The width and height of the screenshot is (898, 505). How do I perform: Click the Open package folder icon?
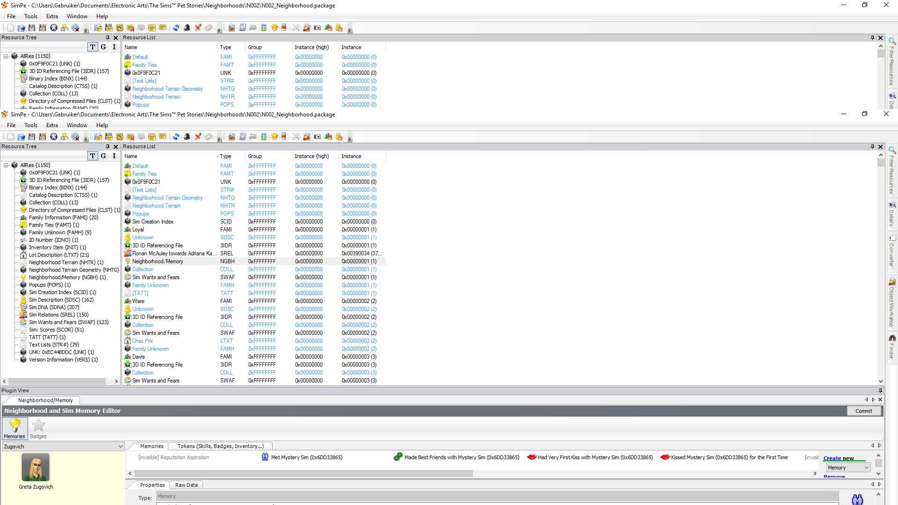tap(21, 137)
